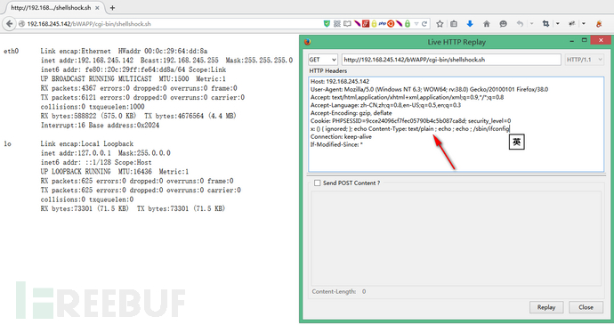Go to home page via house icon
Screen dimensions: 614x325
[487, 24]
